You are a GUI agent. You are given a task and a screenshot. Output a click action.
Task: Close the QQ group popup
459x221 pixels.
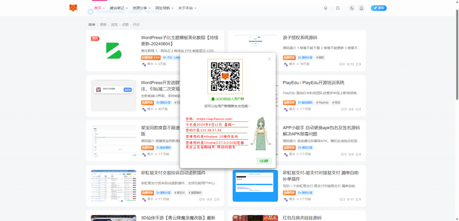[x=269, y=59]
